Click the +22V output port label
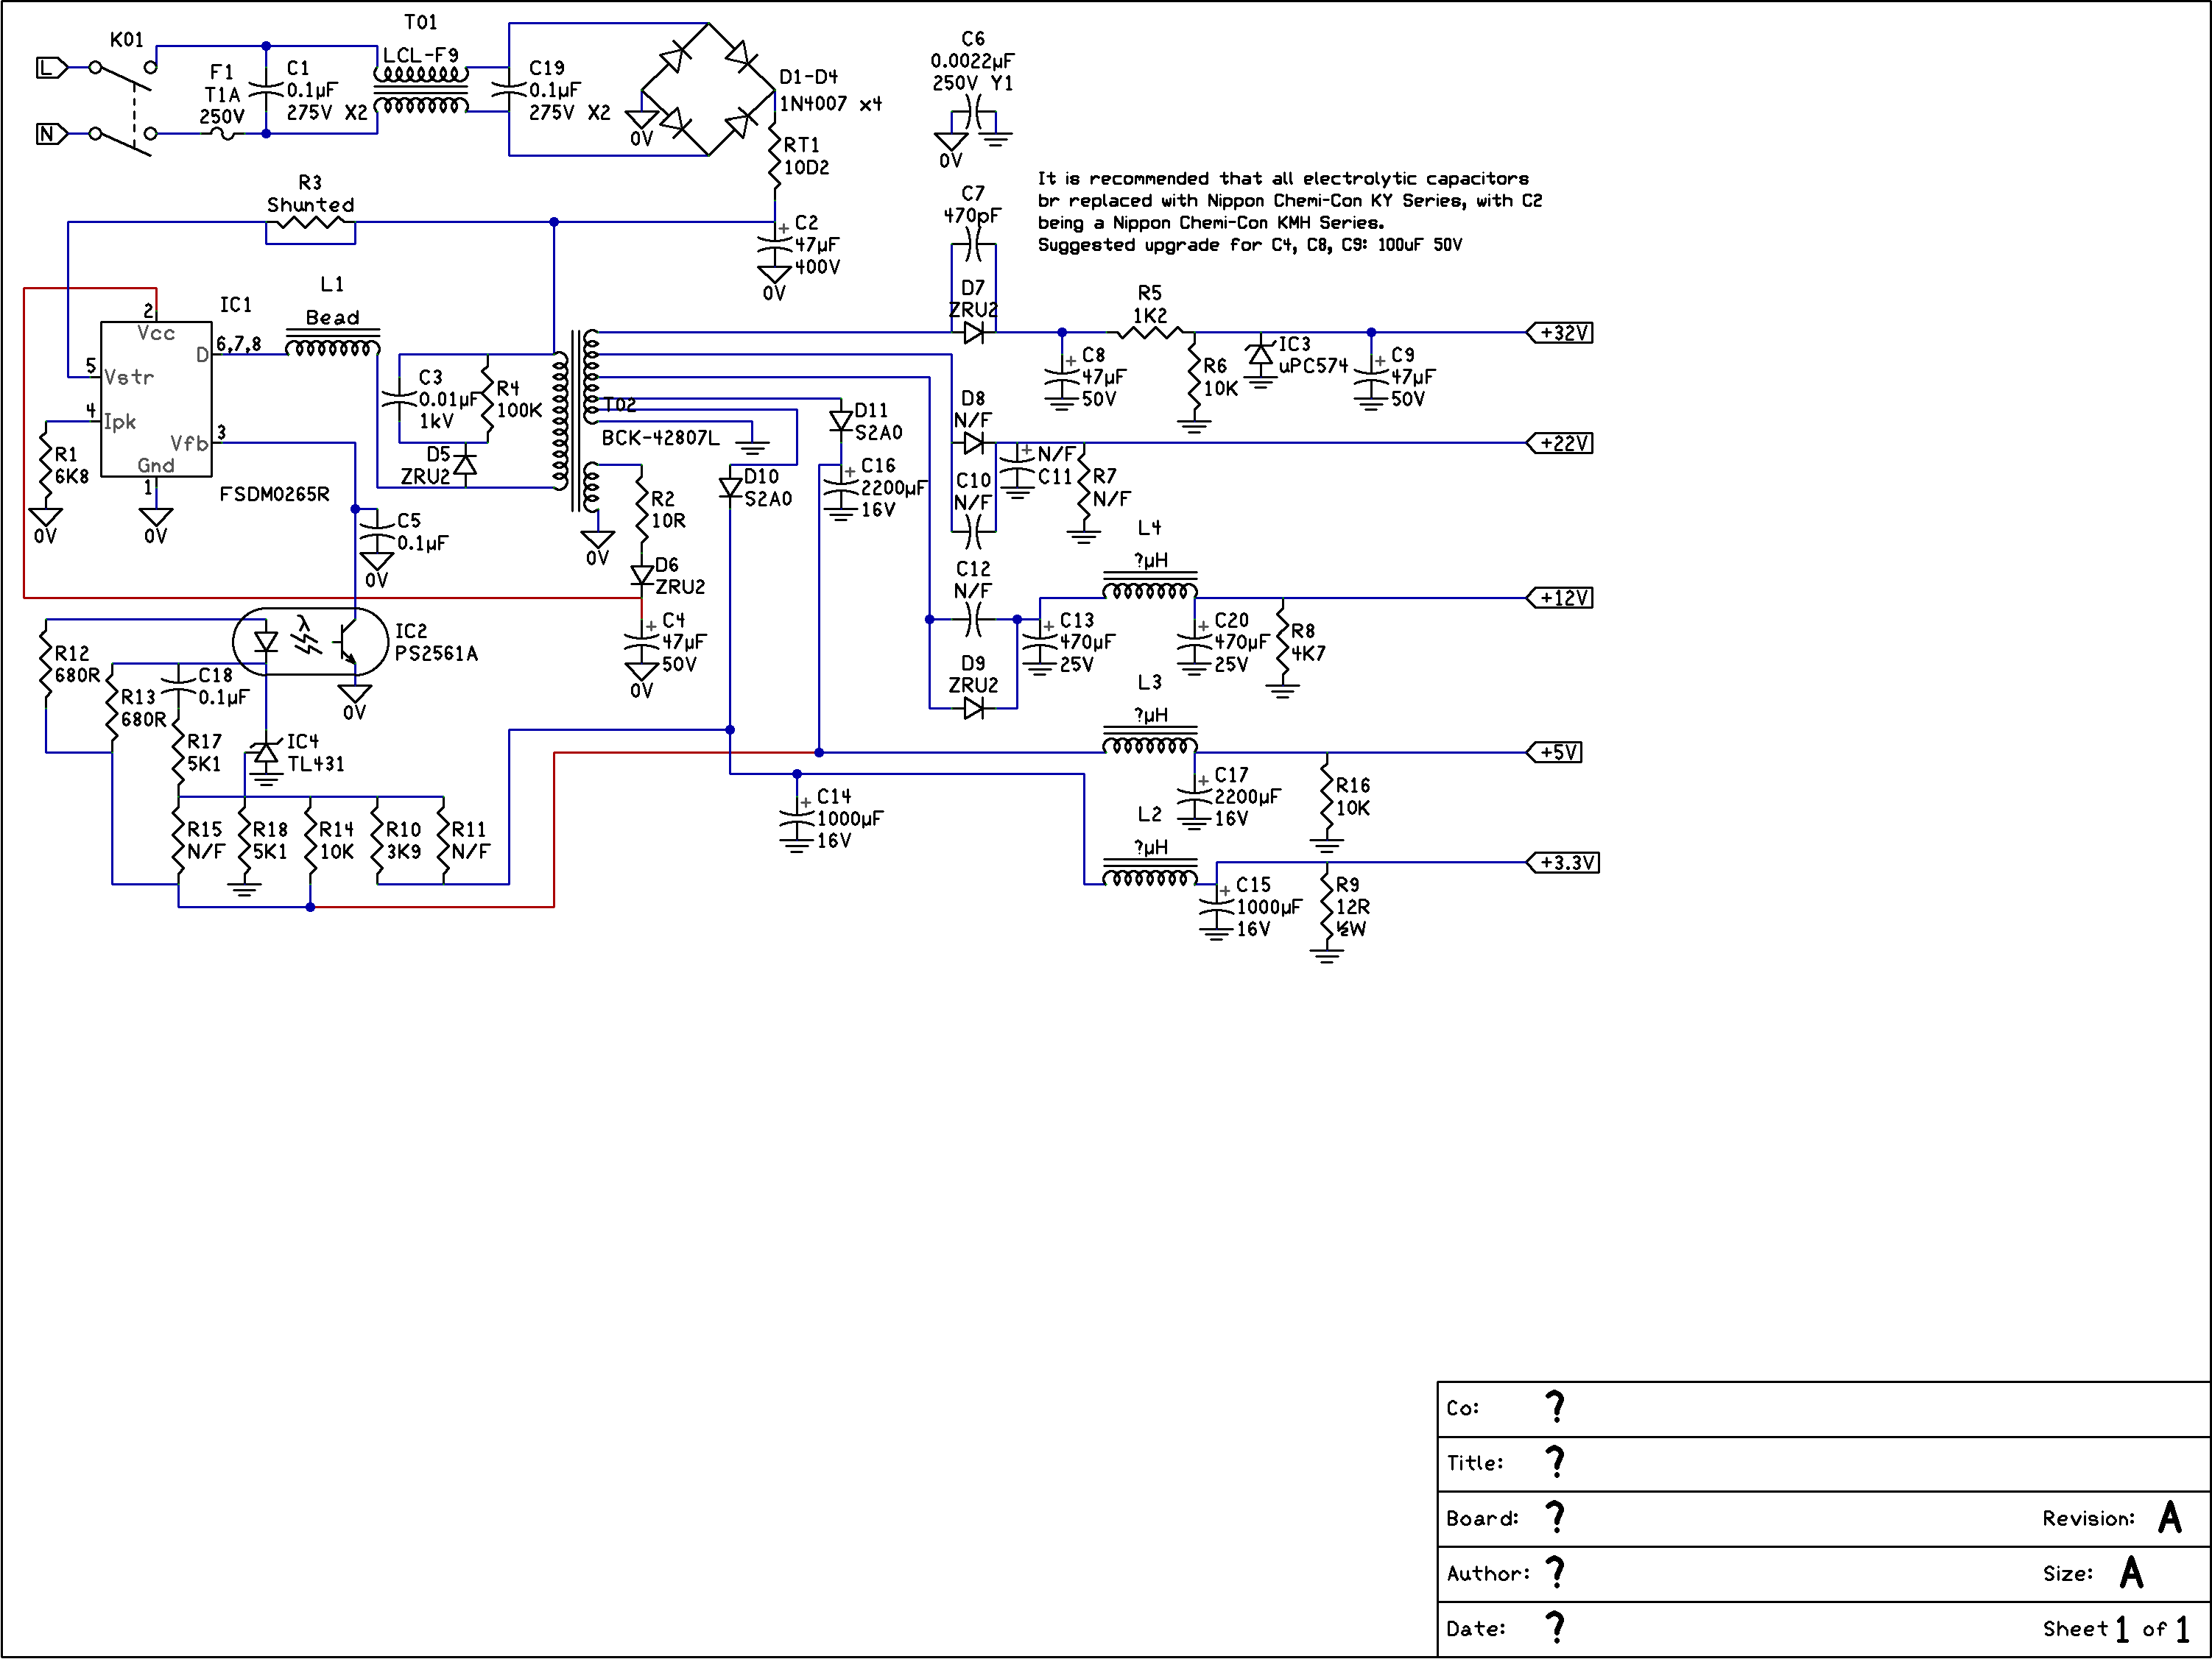This screenshot has width=2212, height=1659. (1560, 443)
